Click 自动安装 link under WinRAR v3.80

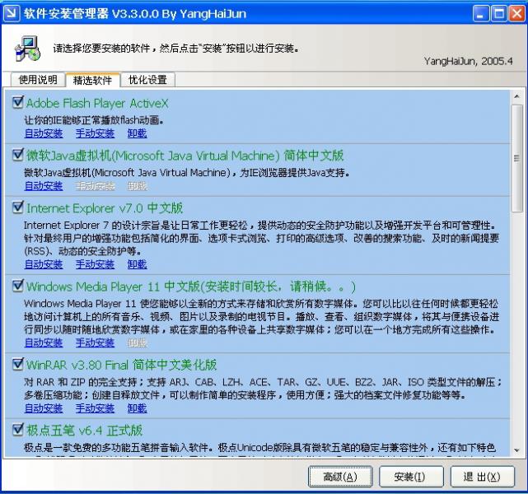click(44, 408)
